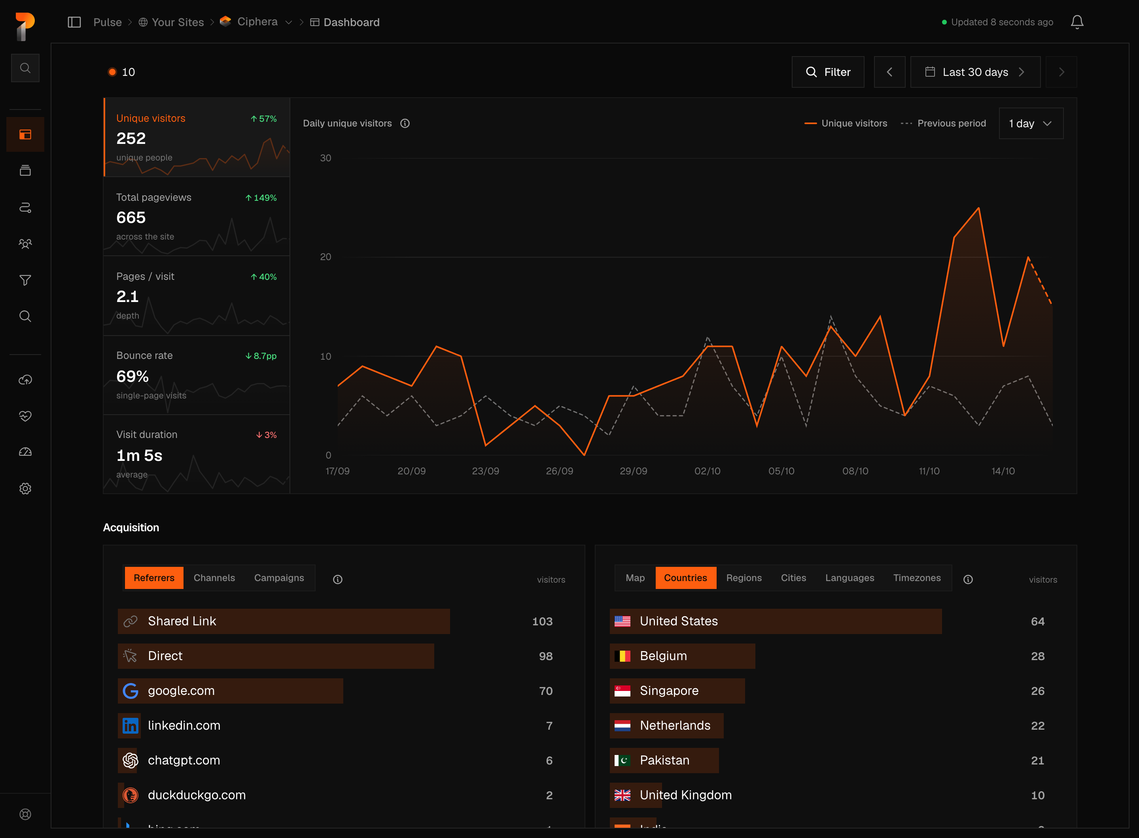Open the Pulse breadcrumb link
The height and width of the screenshot is (838, 1139).
pyautogui.click(x=108, y=22)
